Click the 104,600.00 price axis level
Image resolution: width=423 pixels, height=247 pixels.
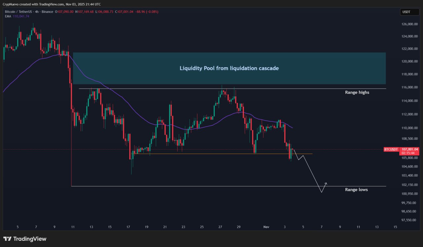409,167
